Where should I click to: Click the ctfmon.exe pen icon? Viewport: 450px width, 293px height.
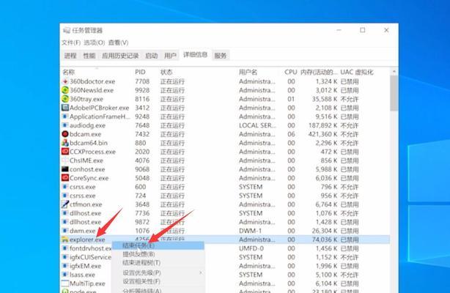[x=65, y=204]
